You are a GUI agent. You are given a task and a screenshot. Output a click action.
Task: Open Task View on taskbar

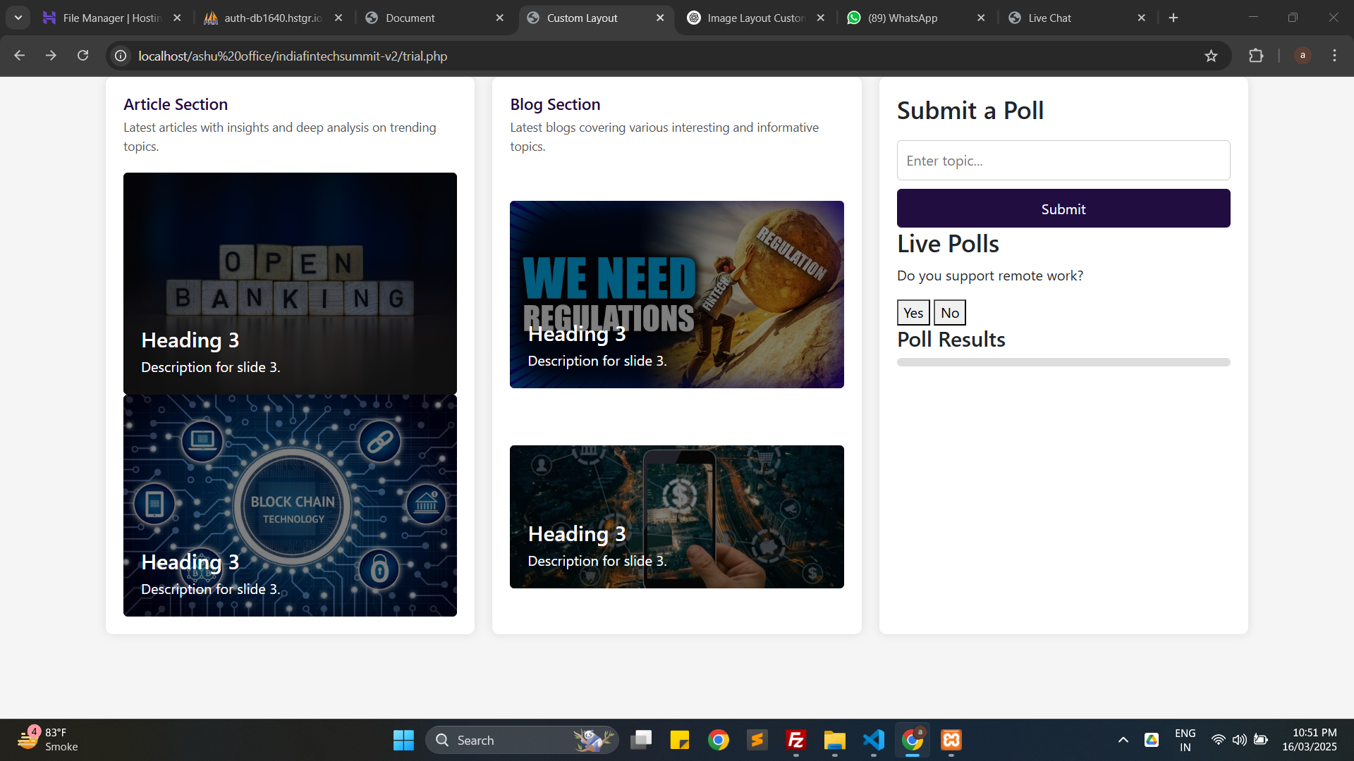click(641, 740)
